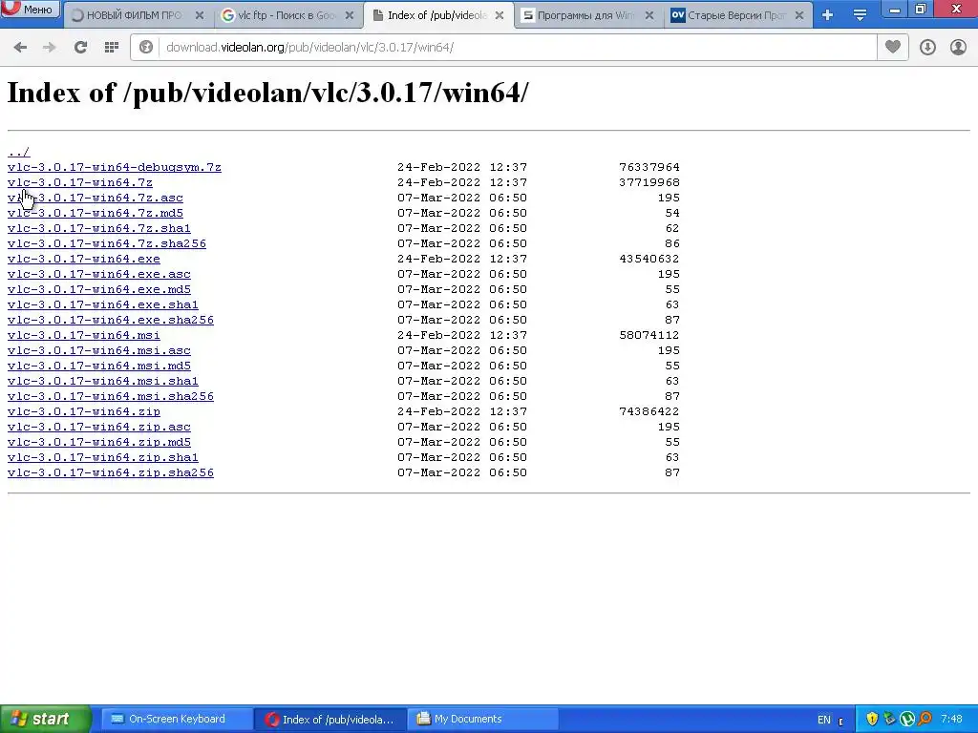Show site info globe icon in address bar
Viewport: 978px width, 733px height.
pos(146,48)
